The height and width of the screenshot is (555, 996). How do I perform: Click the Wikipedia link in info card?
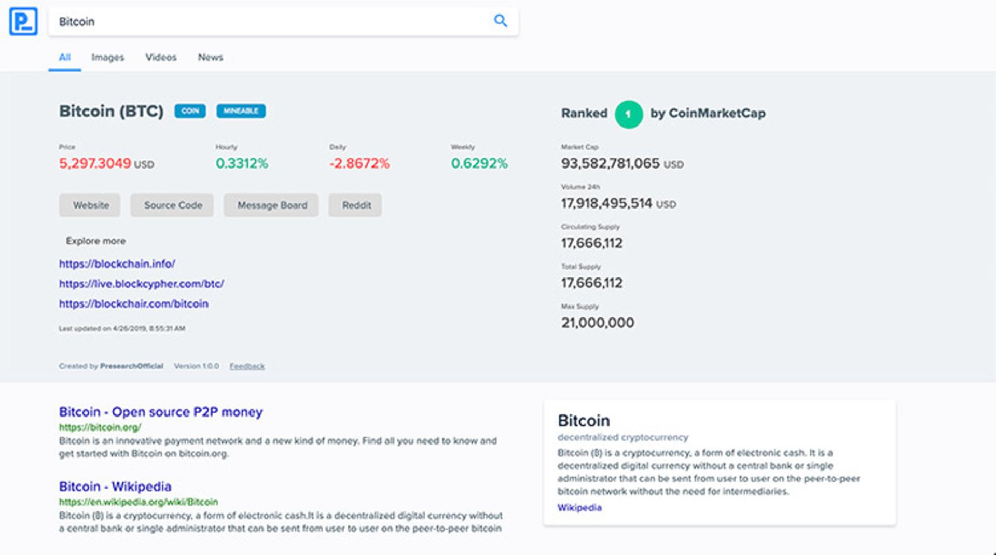(579, 508)
